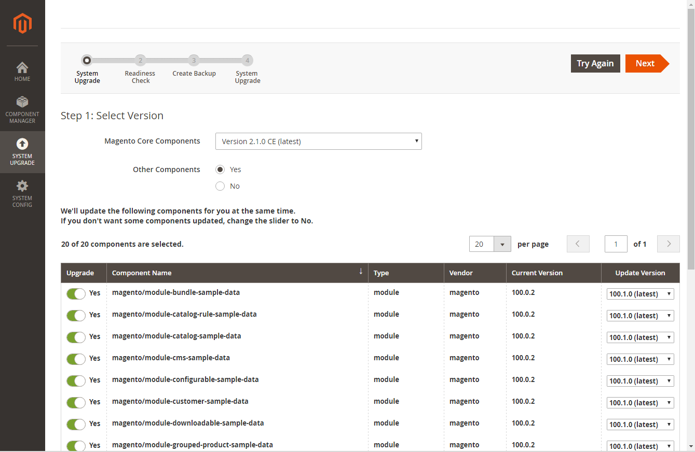Open Magento Core Components version dropdown
This screenshot has height=452, width=695.
[x=319, y=141]
